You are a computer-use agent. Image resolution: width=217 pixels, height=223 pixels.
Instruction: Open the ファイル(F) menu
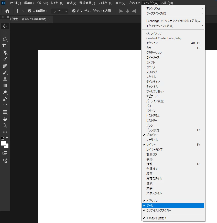click(x=15, y=3)
